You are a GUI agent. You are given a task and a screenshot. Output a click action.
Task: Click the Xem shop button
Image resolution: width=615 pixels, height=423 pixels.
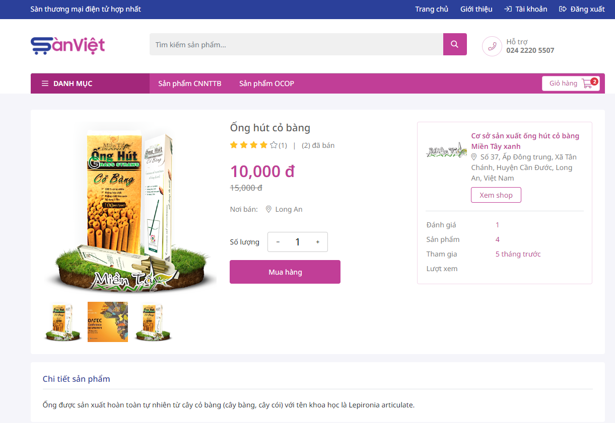coord(496,195)
